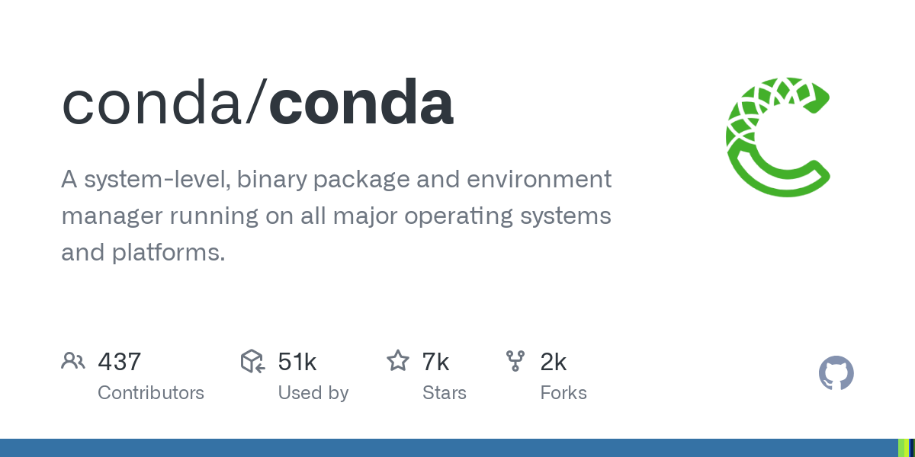
Task: Click the star icon
Action: pos(398,361)
